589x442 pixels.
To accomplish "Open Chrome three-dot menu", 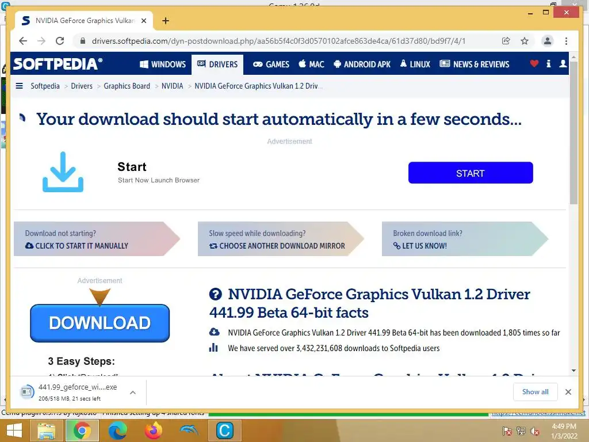I will click(566, 41).
